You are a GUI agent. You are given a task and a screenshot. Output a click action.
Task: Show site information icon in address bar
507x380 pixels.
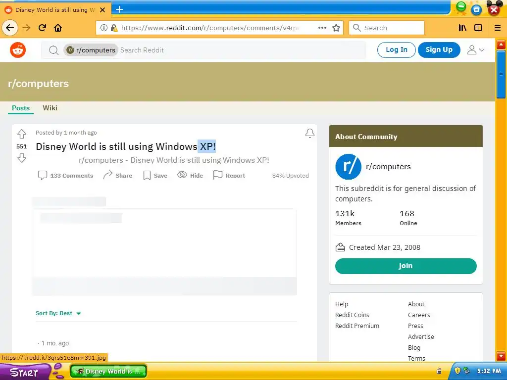click(x=104, y=28)
